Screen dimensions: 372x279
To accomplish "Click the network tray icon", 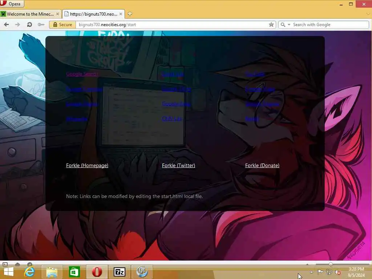I will click(329, 272).
